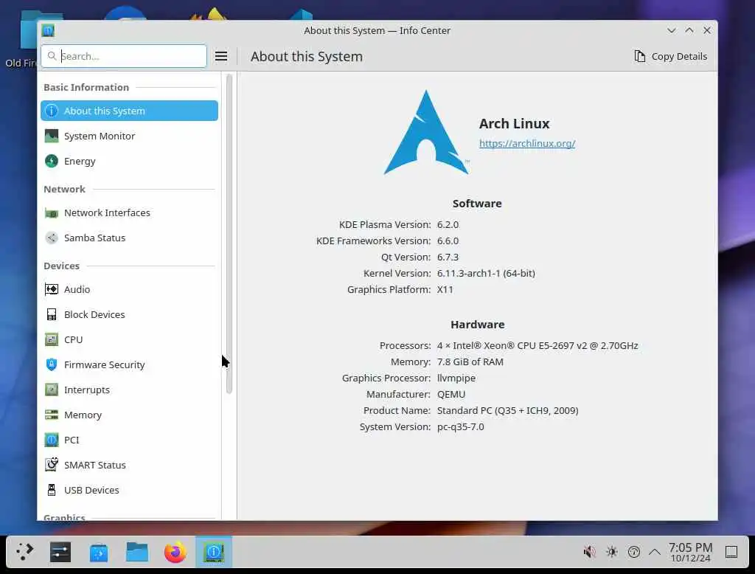
Task: Open the Audio devices icon
Action: coord(52,289)
